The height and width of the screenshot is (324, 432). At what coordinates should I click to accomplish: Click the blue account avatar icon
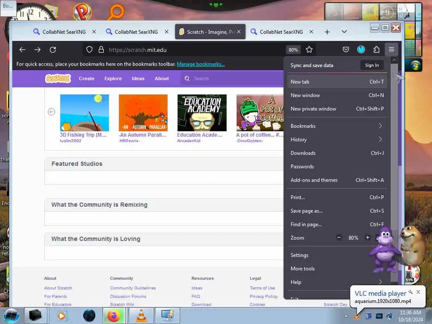[x=361, y=50]
